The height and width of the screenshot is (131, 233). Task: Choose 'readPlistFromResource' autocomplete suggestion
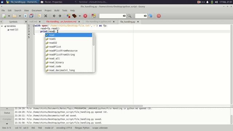[69, 51]
